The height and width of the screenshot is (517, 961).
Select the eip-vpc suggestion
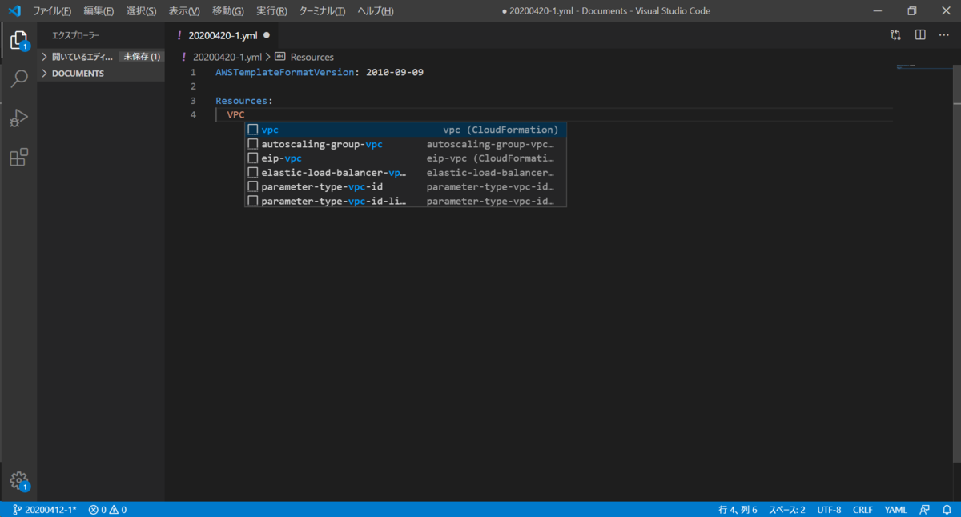click(405, 158)
